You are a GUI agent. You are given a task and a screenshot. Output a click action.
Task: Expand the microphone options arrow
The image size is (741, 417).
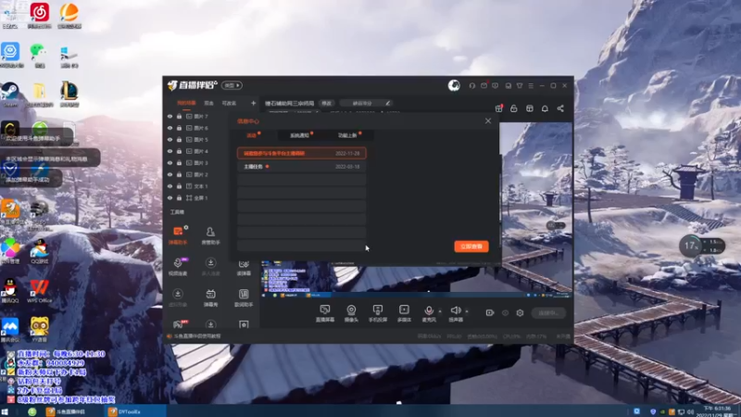tap(440, 311)
